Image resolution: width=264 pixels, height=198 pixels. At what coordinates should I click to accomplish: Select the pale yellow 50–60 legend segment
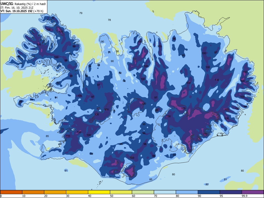[x=121, y=192]
